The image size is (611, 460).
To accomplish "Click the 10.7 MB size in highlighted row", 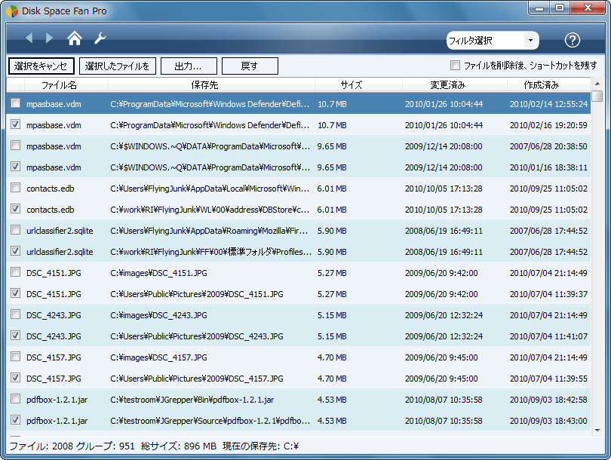I will (332, 104).
